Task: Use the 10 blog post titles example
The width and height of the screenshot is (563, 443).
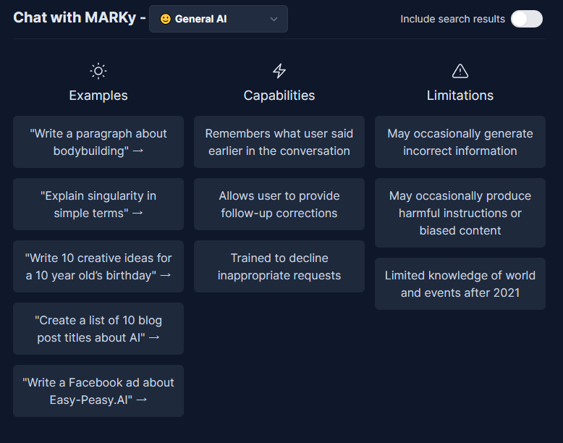Action: coord(98,329)
